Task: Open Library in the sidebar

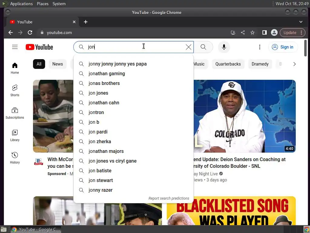Action: (x=15, y=136)
